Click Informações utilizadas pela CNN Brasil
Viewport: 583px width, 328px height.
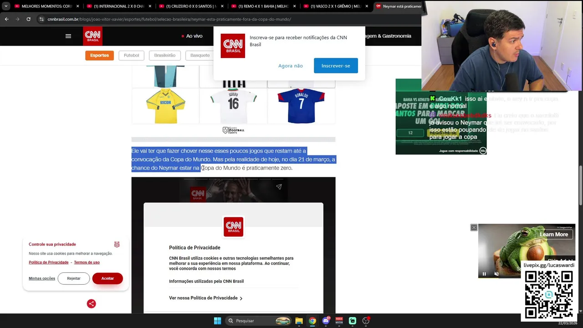(206, 281)
